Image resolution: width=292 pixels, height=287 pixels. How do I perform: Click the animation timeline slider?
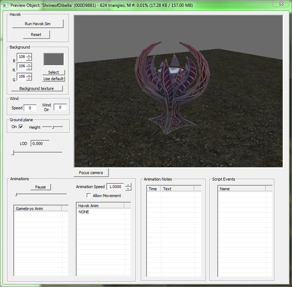pyautogui.click(x=41, y=194)
